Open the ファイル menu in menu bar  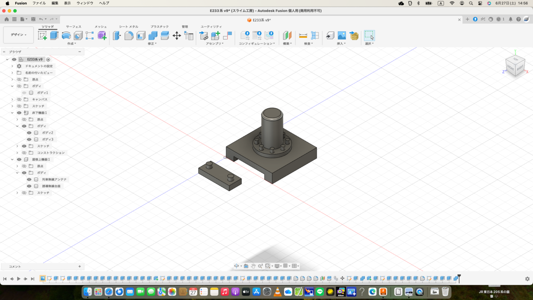(x=39, y=3)
